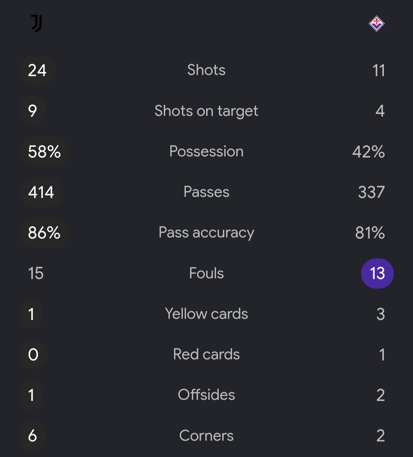Select Fiorentina possession 42% value

368,152
